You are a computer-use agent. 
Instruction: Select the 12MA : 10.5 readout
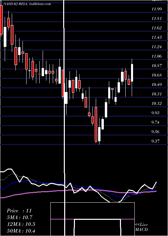(21, 224)
